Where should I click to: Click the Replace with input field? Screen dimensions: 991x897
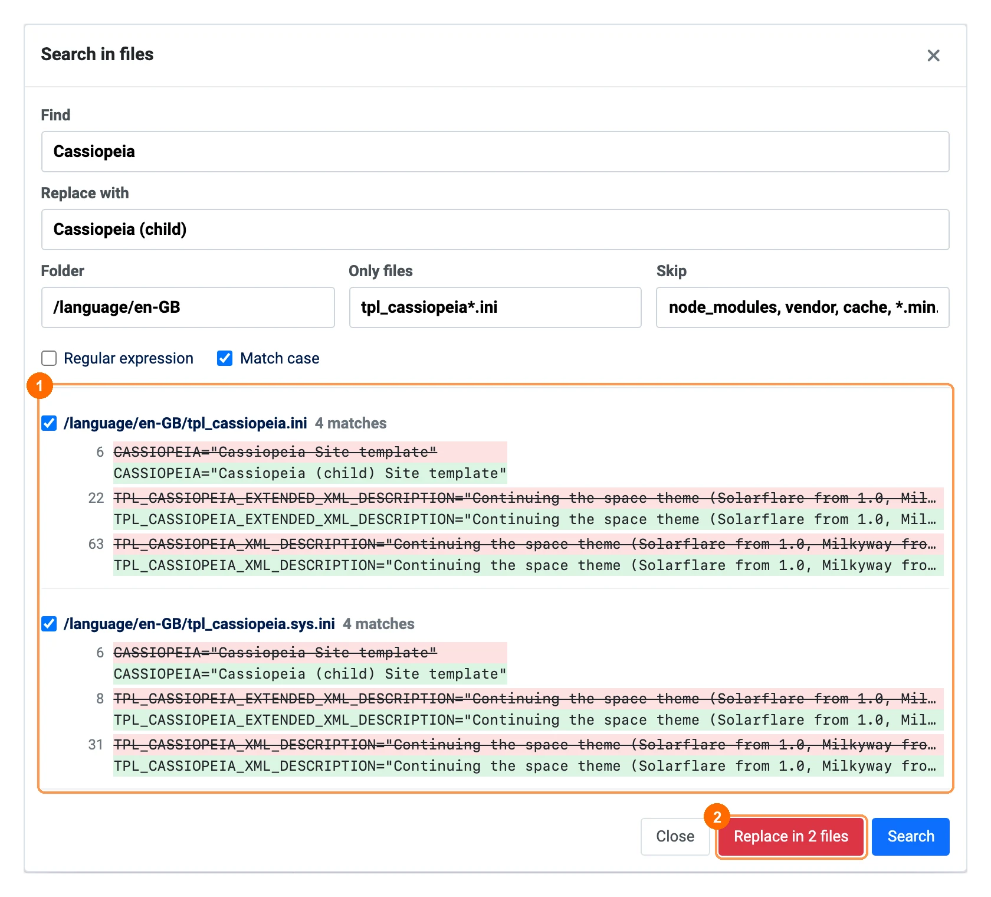point(495,230)
